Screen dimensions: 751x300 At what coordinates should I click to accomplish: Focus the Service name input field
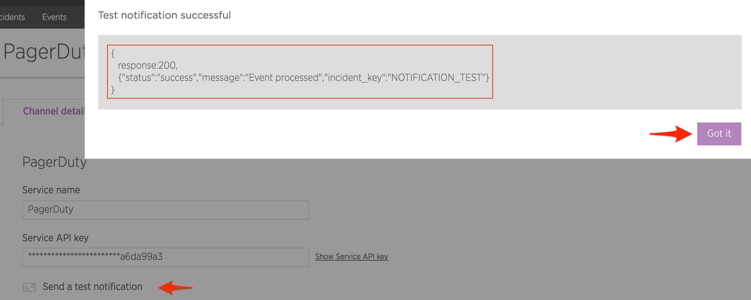(x=165, y=210)
